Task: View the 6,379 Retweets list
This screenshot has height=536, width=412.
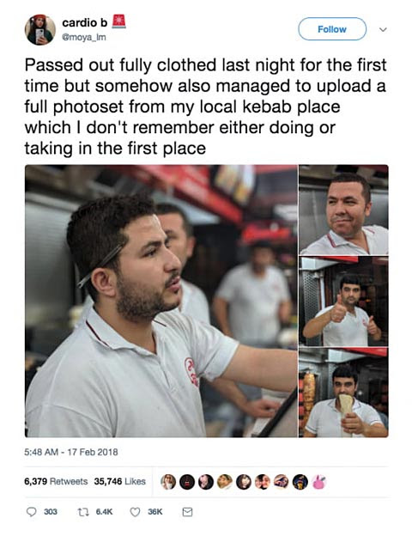Action: pyautogui.click(x=56, y=481)
